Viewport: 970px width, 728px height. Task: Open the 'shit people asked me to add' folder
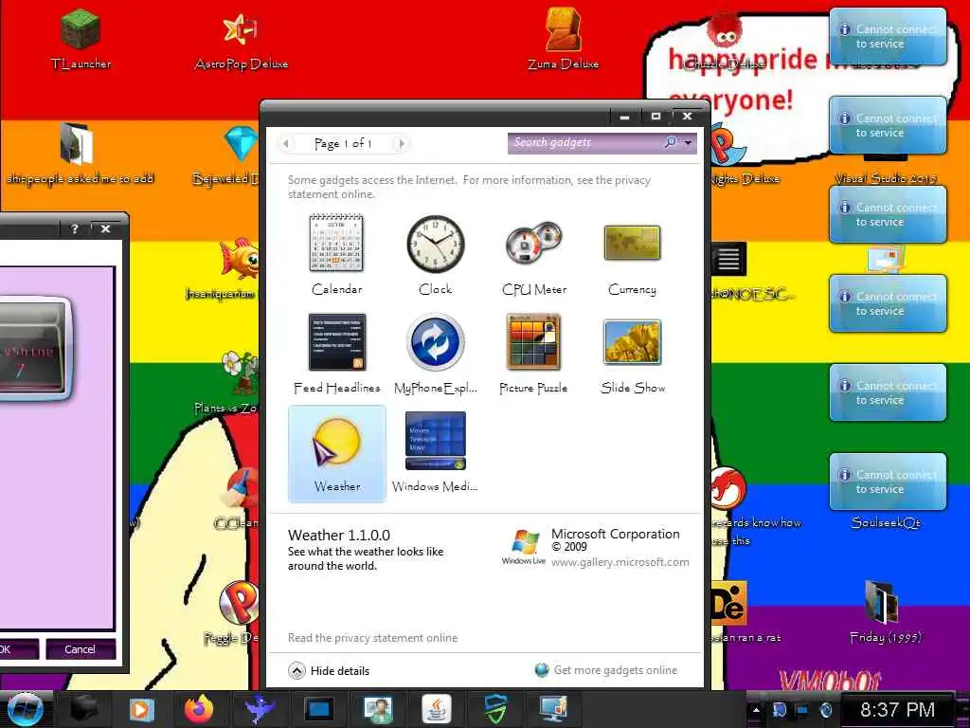click(x=80, y=154)
